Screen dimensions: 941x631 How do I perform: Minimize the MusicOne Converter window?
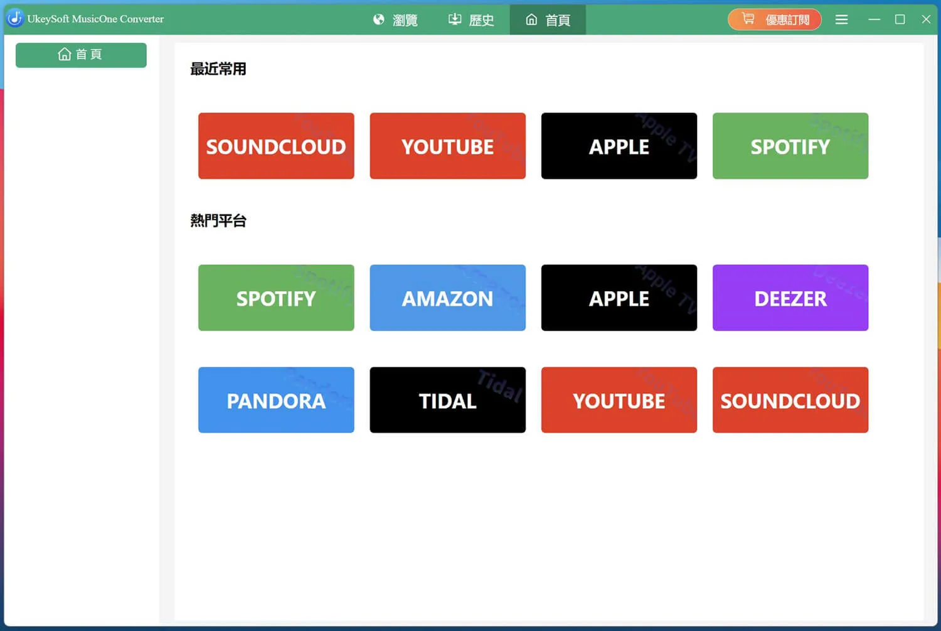pyautogui.click(x=874, y=19)
